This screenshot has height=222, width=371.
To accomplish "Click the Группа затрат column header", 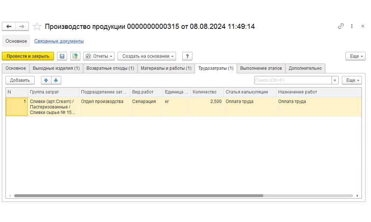I will click(x=53, y=92).
